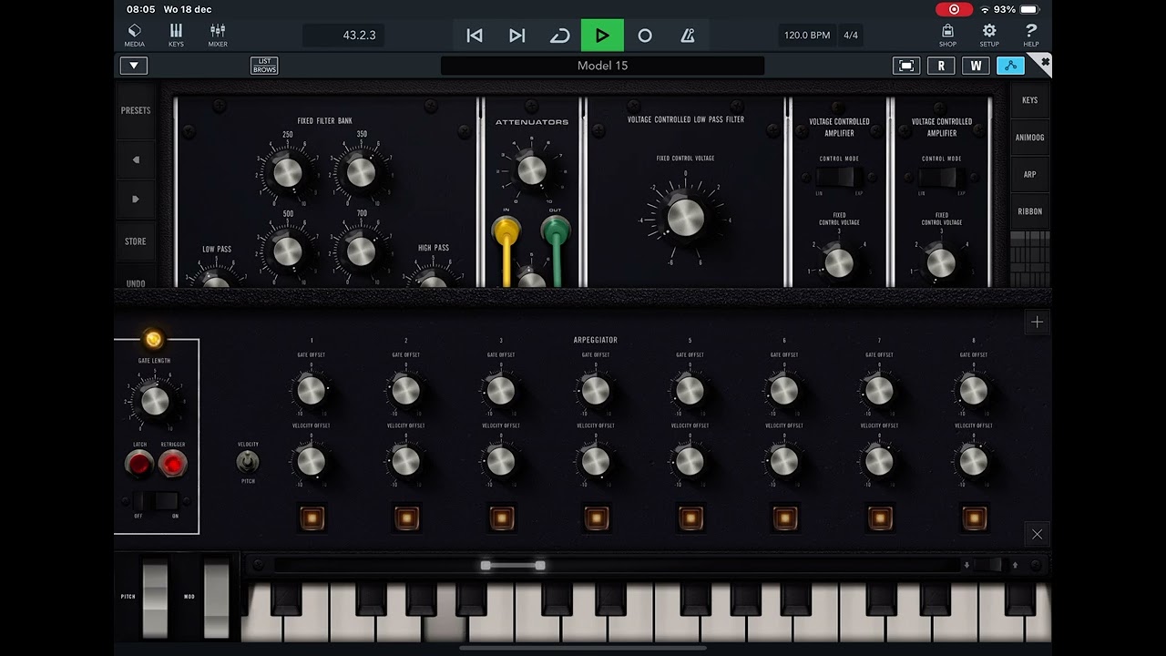Select next preset arrow
The height and width of the screenshot is (656, 1166).
click(x=136, y=199)
